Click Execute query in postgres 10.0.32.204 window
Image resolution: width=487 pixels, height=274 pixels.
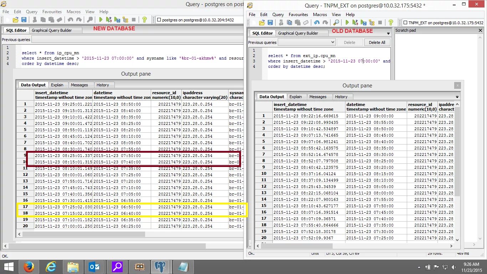coord(101,20)
